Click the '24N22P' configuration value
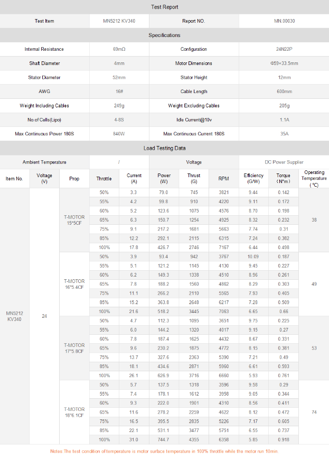The image size is (329, 458). point(284,49)
